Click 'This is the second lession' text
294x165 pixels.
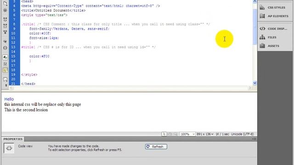pos(26,110)
